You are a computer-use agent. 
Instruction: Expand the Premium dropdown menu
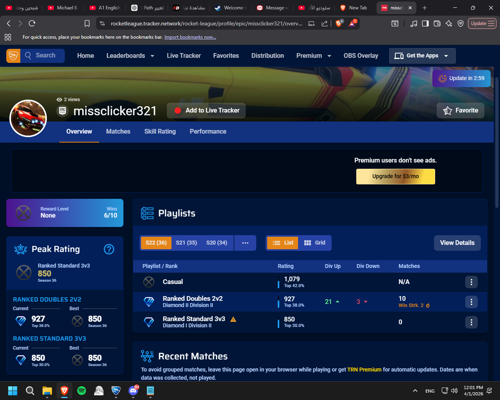click(314, 56)
